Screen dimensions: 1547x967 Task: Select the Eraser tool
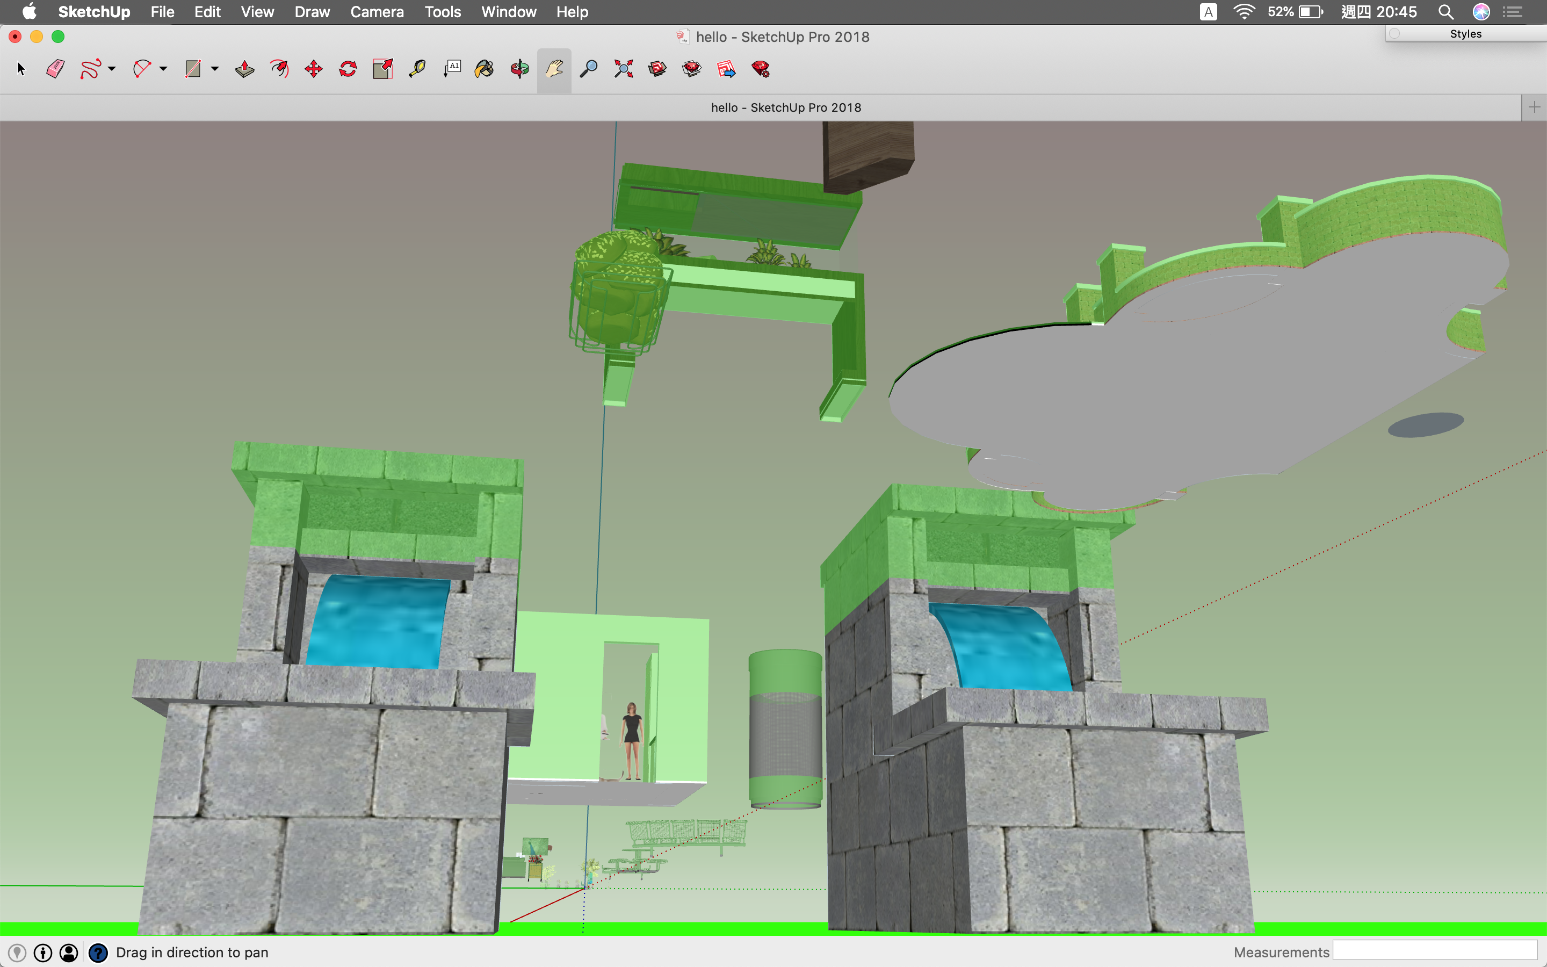tap(56, 69)
